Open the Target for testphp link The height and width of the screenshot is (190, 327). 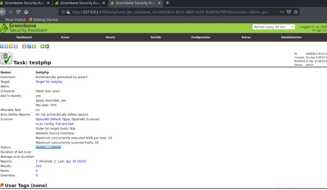click(49, 81)
